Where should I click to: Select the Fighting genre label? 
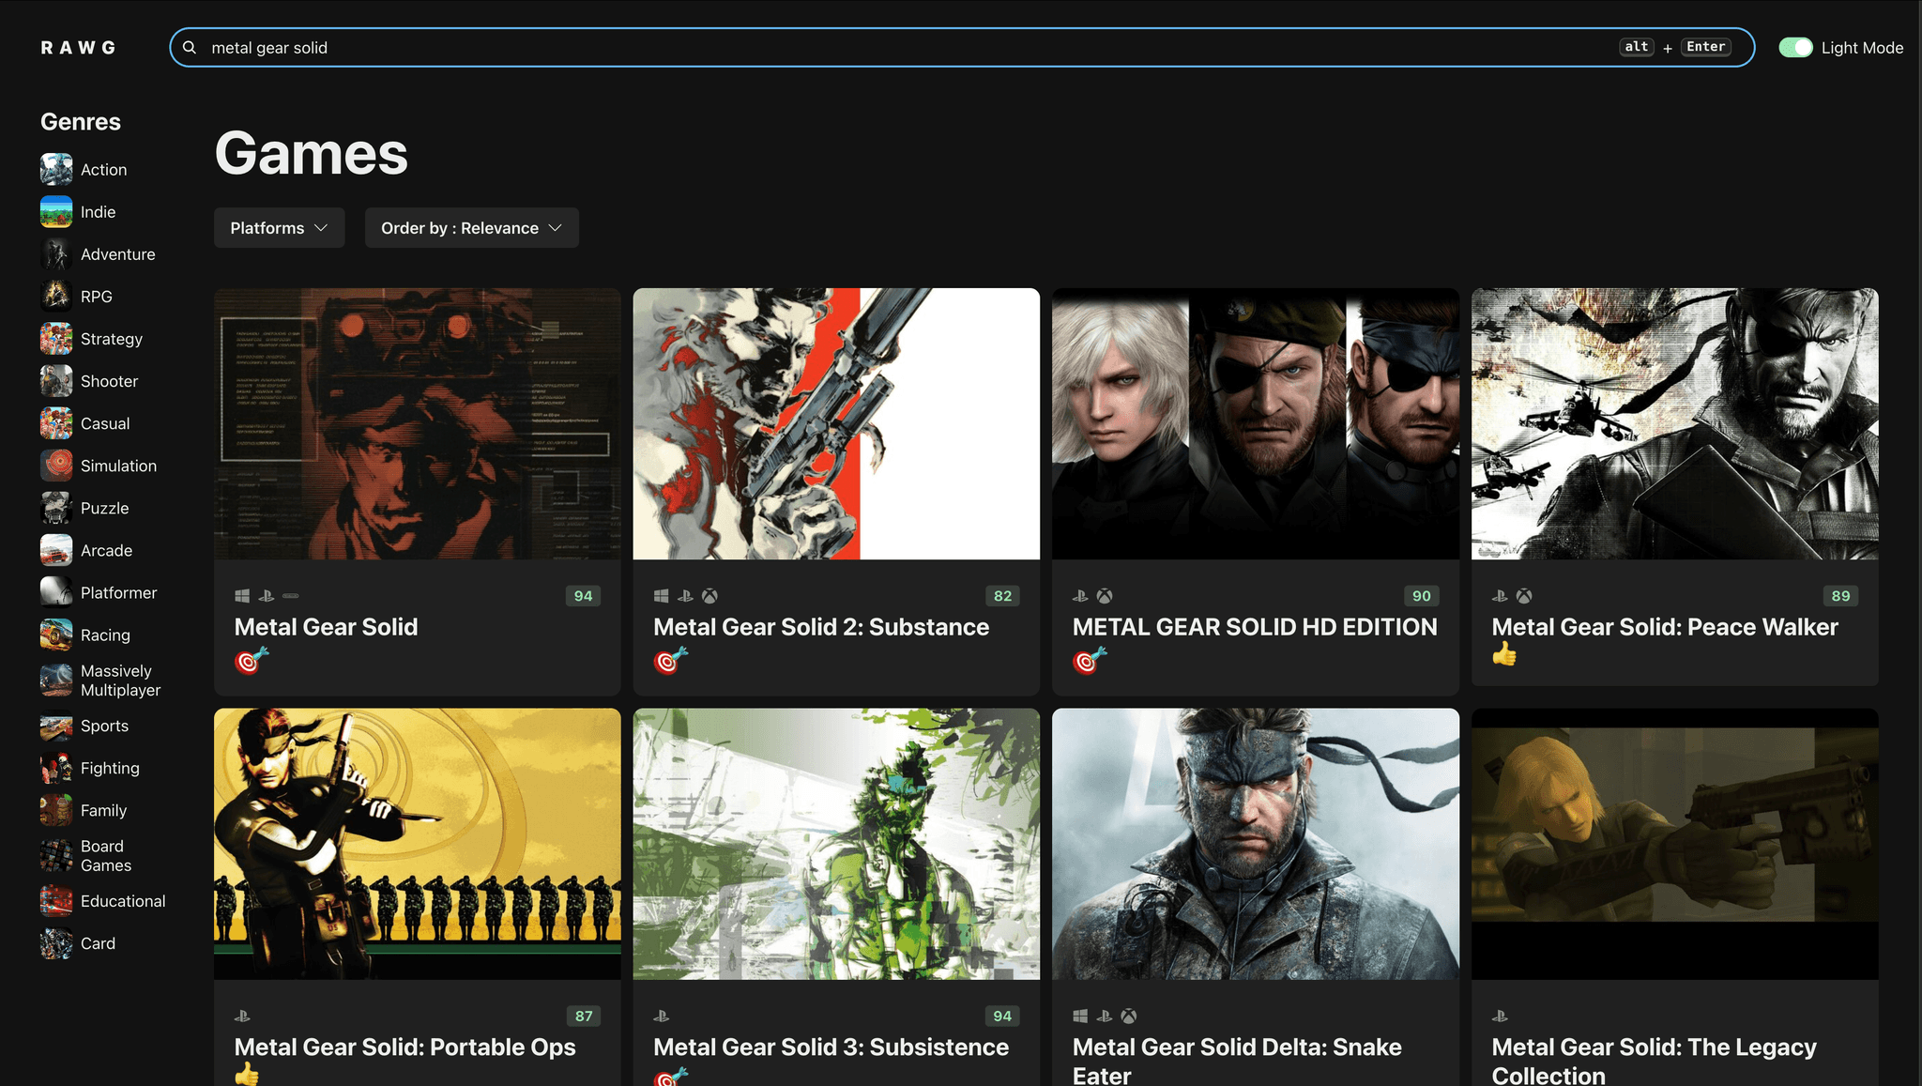click(110, 768)
